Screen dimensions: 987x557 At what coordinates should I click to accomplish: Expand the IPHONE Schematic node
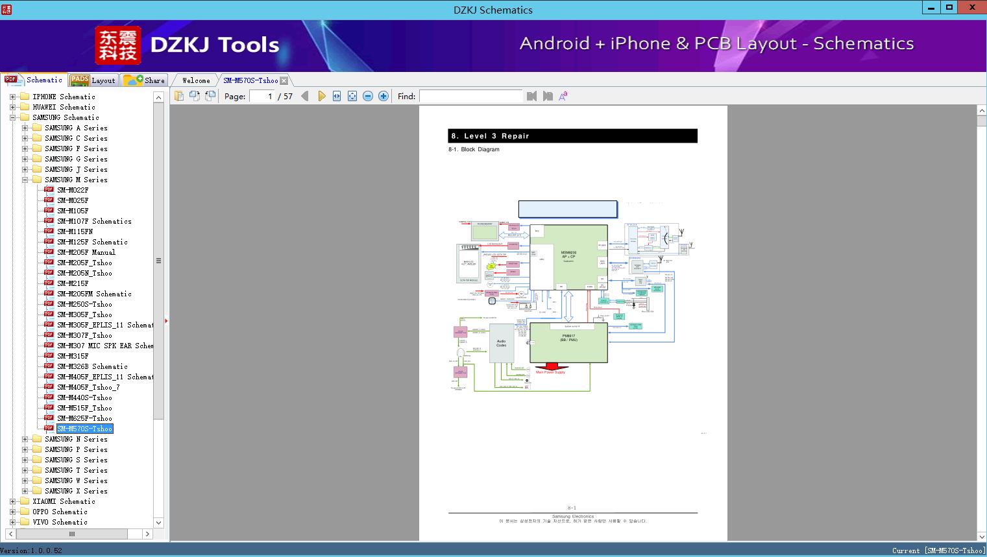12,97
